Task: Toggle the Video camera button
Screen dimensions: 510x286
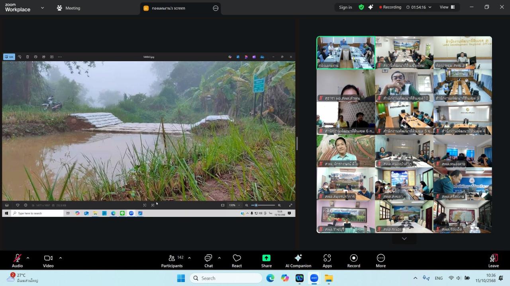Action: click(48, 261)
